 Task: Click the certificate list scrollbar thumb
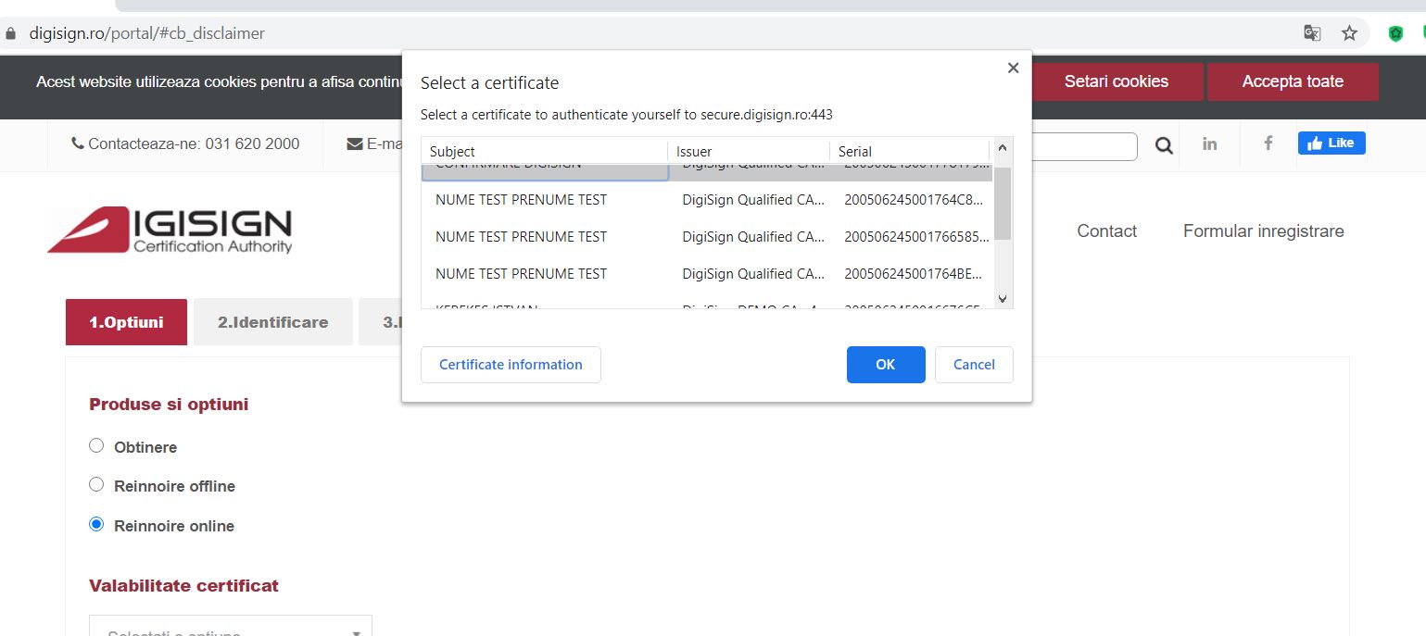click(x=1002, y=202)
